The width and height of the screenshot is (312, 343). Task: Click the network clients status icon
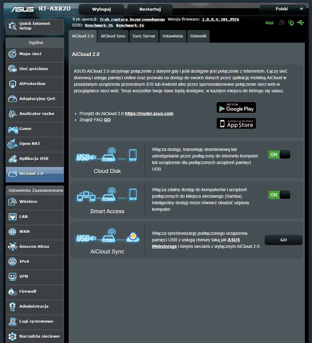pos(291,22)
